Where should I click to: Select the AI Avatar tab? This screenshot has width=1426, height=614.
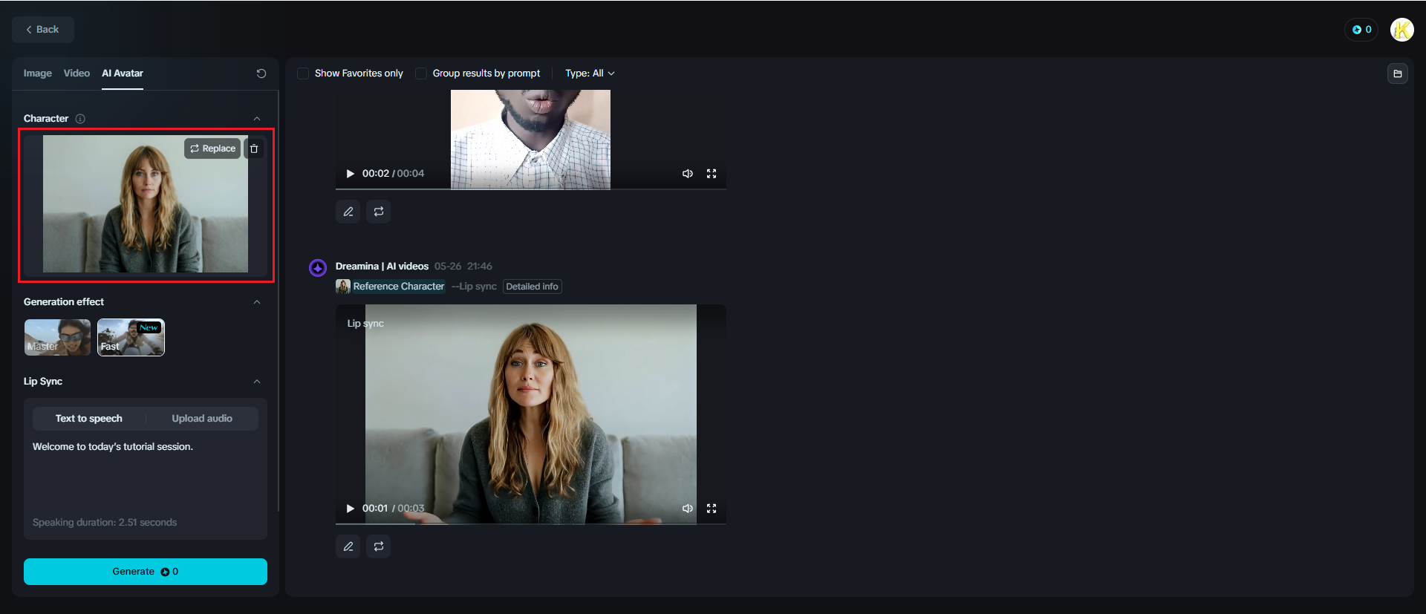[x=123, y=74]
